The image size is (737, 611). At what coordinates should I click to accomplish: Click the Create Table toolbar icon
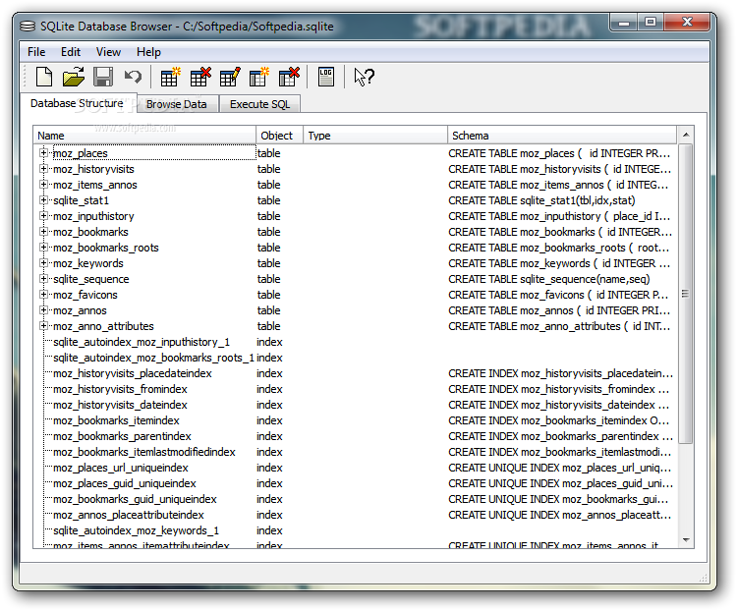tap(170, 77)
